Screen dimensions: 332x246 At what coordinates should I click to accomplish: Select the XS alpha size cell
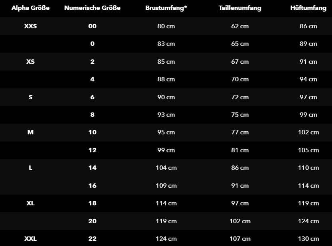(x=30, y=62)
